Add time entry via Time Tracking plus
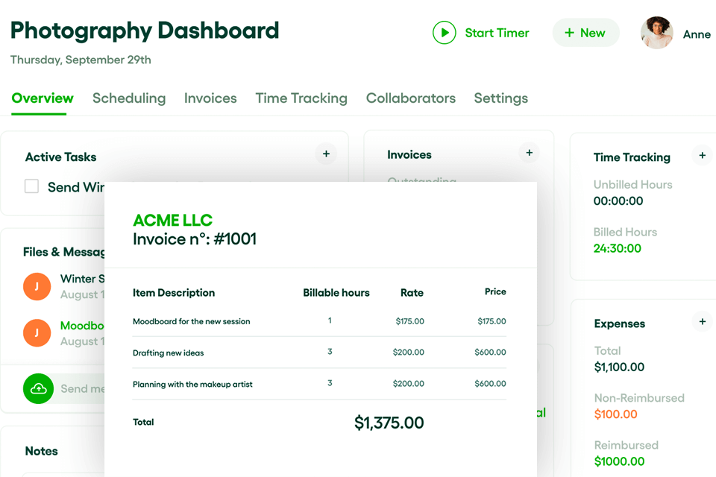The image size is (716, 477). tap(701, 156)
